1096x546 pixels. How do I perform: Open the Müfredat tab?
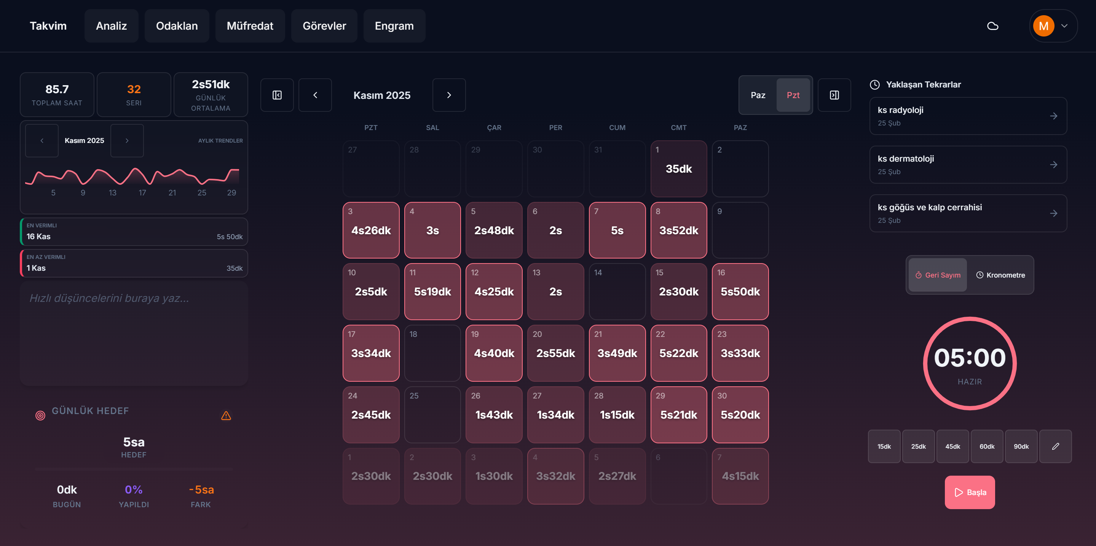tap(250, 26)
